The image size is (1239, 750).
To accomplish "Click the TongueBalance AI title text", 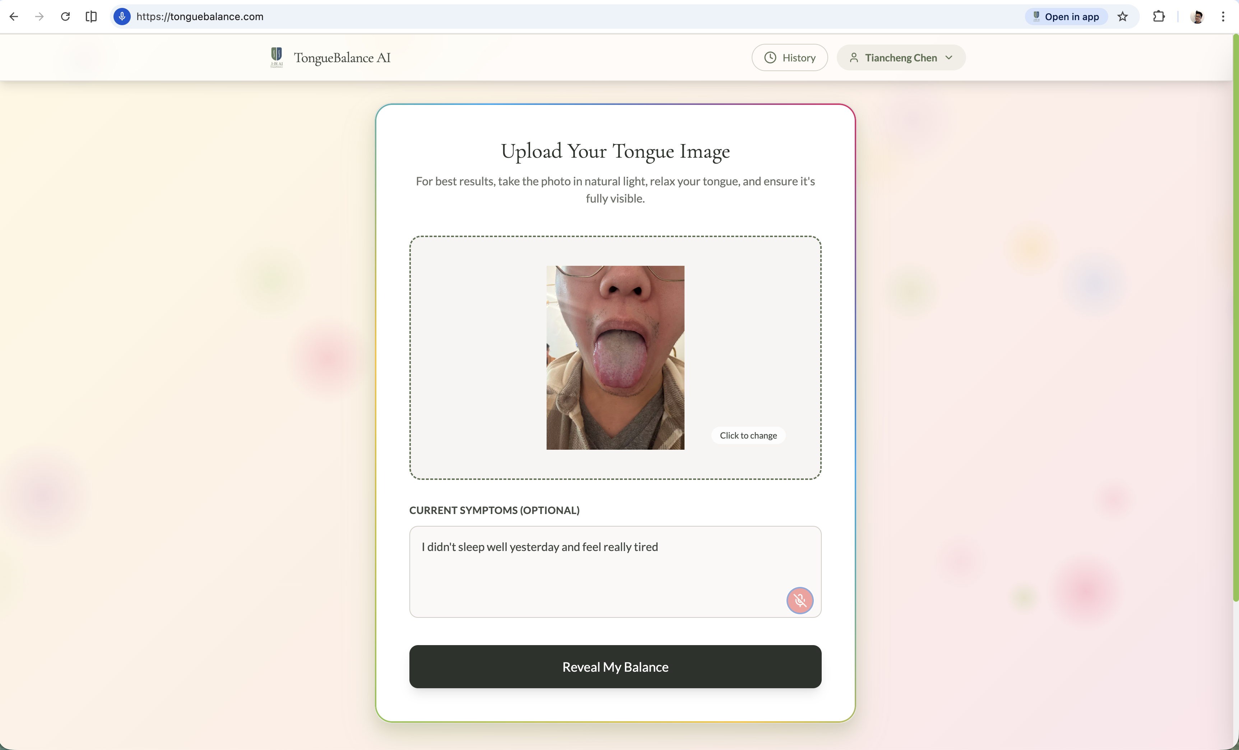I will [x=342, y=58].
